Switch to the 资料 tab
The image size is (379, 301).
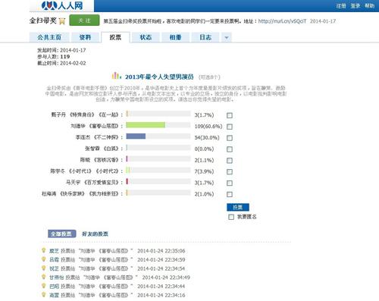[85, 37]
